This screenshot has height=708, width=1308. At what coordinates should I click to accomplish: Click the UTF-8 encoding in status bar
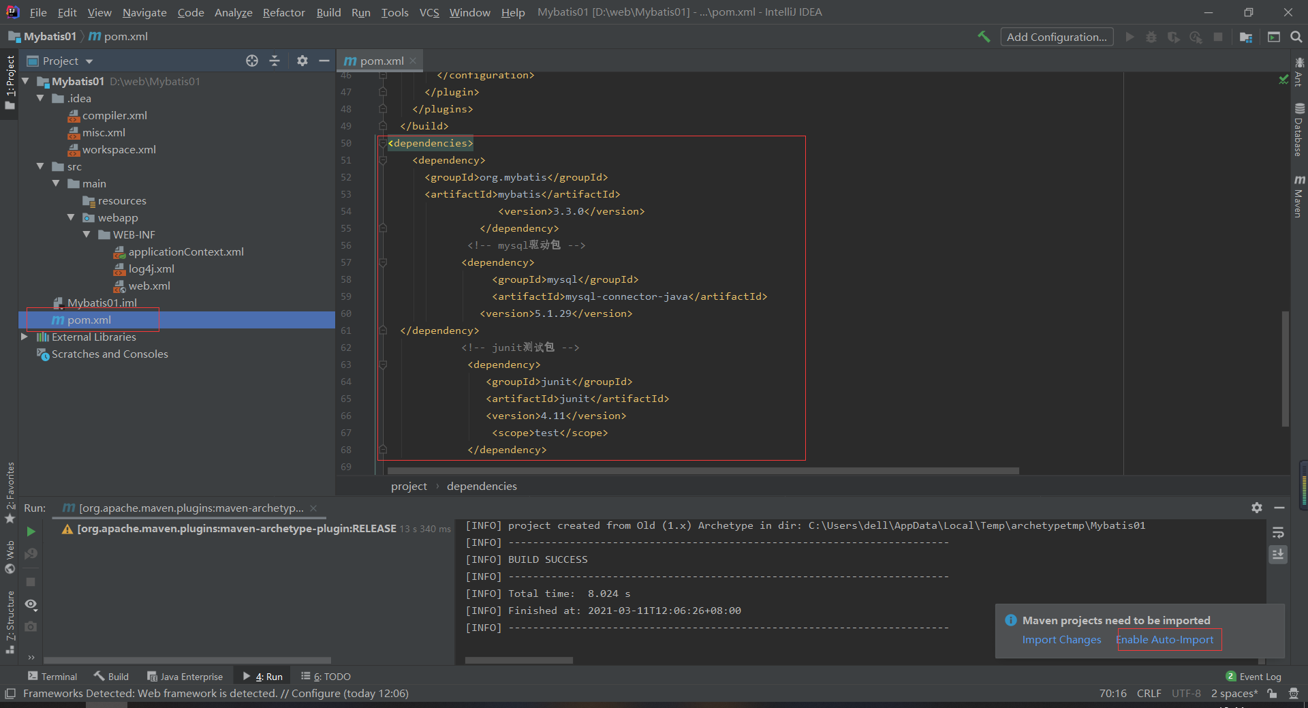coord(1186,694)
